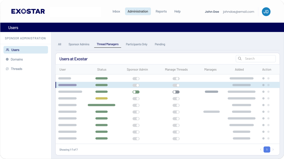The width and height of the screenshot is (284, 159).
Task: Toggle Manage Threads in the highlighted row
Action: pyautogui.click(x=176, y=85)
